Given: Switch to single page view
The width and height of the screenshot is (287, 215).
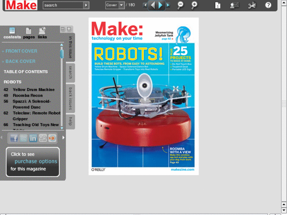Looking at the screenshot, I should 218,5.
